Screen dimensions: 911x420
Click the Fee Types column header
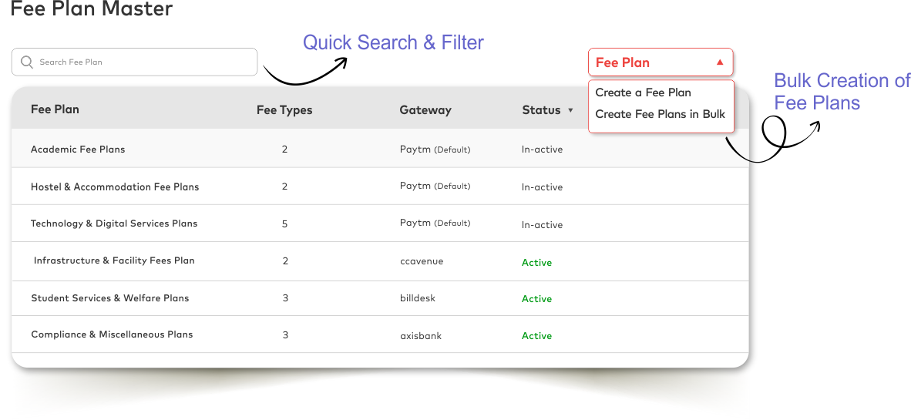coord(284,110)
